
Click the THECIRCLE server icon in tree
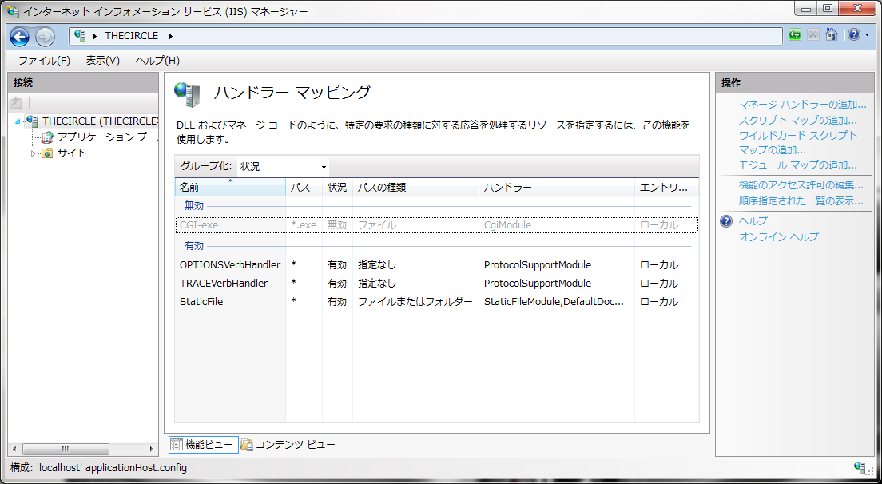(32, 121)
